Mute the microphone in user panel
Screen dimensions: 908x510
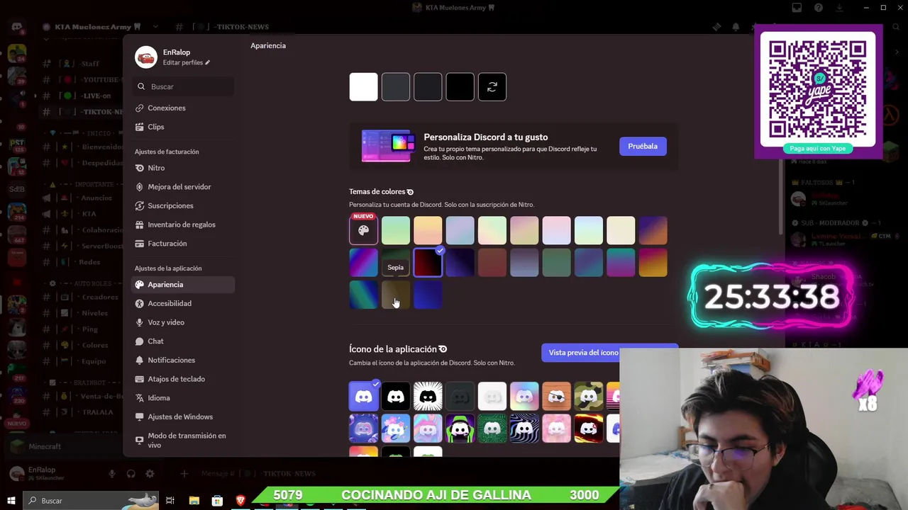tap(111, 474)
